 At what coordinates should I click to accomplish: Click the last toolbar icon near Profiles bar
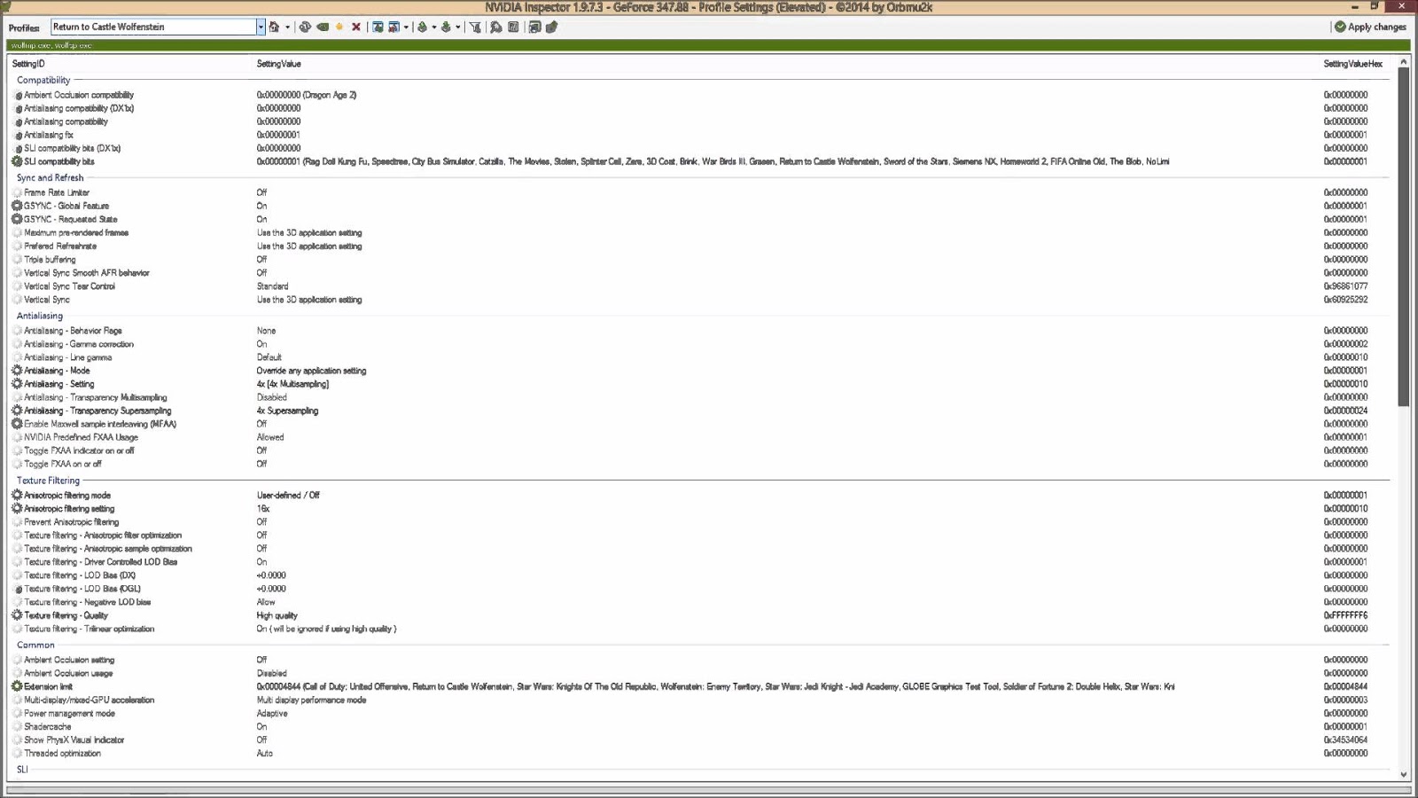(x=551, y=27)
